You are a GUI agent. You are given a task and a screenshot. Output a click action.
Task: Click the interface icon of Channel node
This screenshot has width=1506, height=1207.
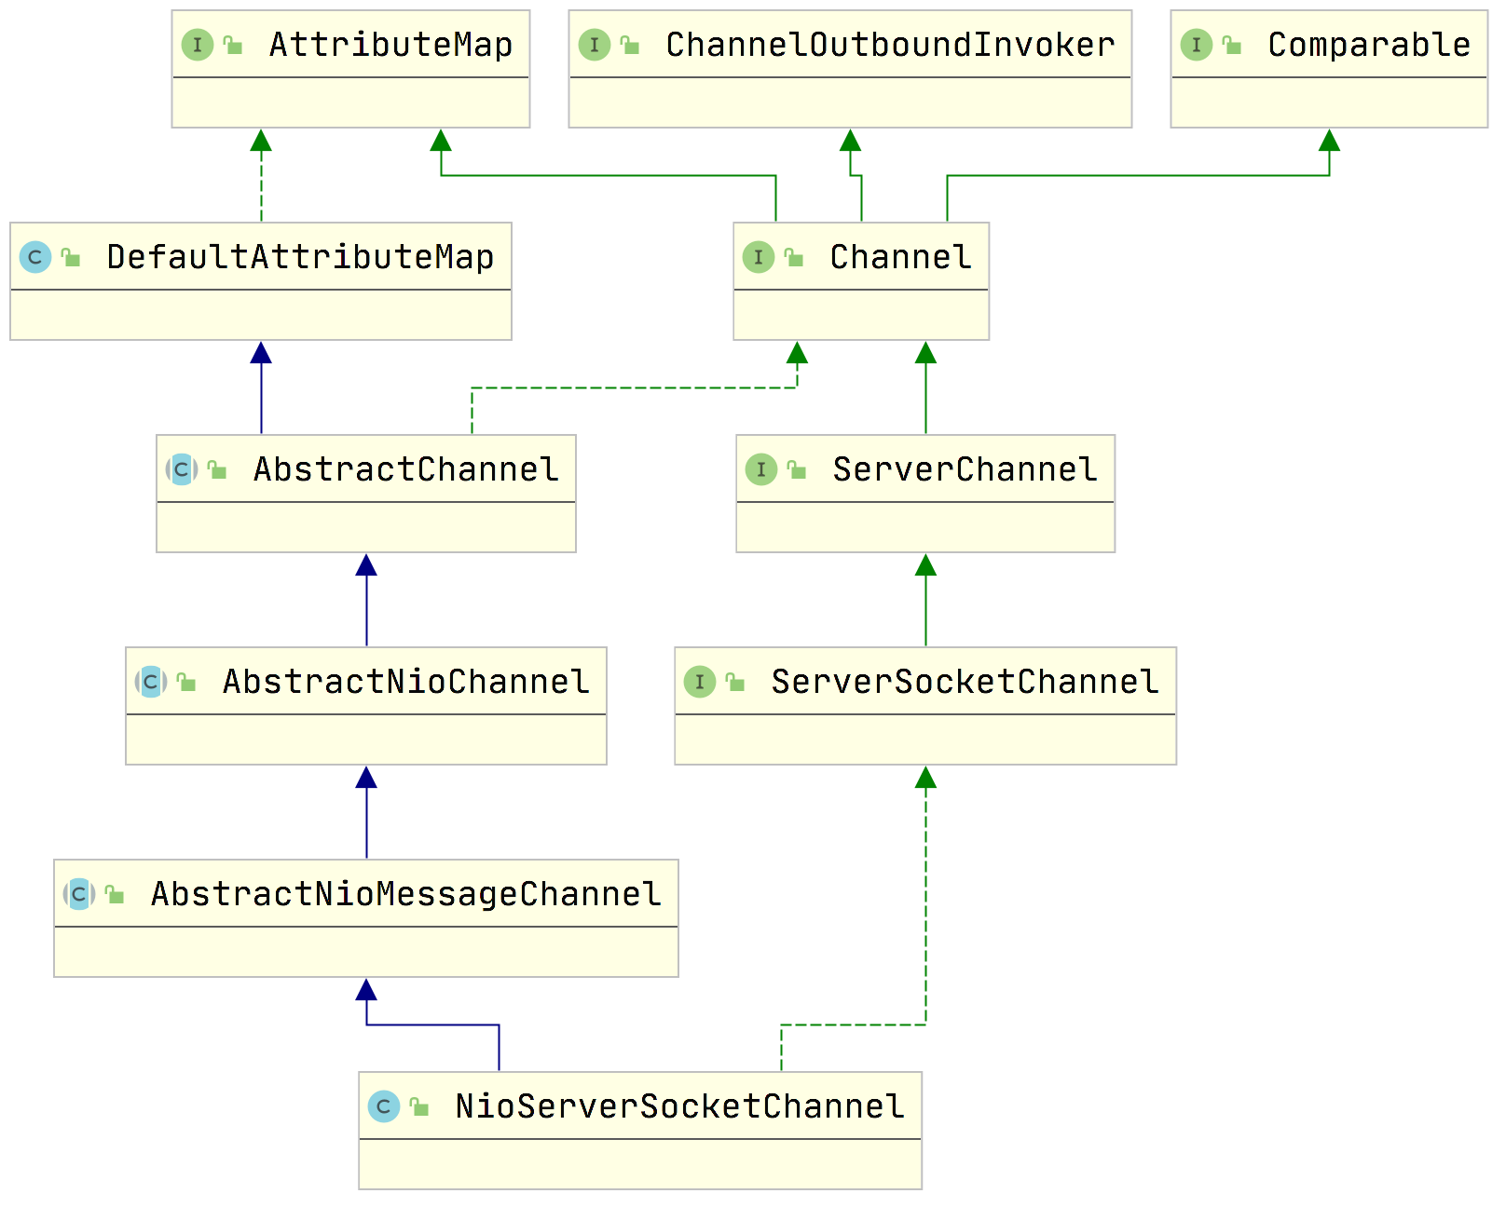[759, 257]
